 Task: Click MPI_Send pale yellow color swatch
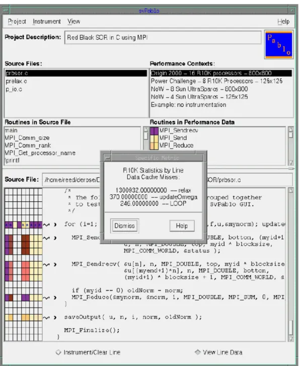154,138
